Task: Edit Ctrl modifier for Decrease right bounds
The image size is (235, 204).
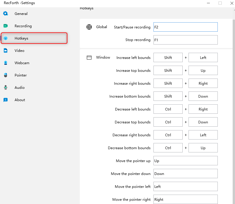Action: click(168, 135)
